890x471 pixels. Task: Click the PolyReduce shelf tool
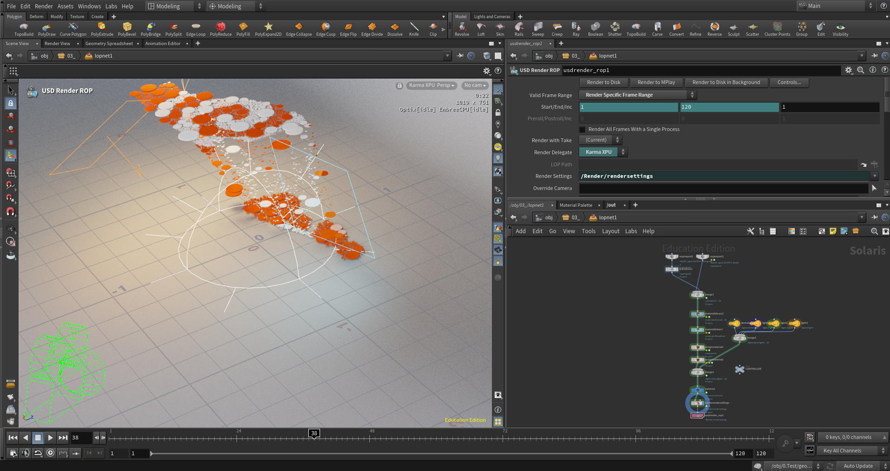221,29
